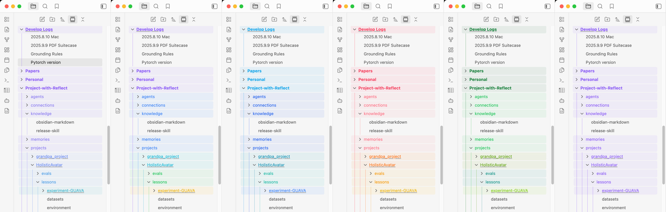666x212 pixels.
Task: Collapse all folders in the first window
Action: (83, 19)
